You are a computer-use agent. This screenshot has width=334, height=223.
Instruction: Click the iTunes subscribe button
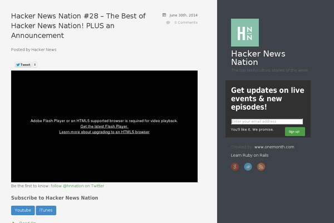click(46, 210)
